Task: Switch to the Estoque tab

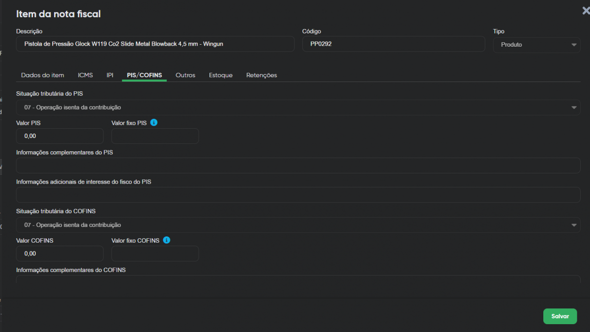Action: [221, 75]
